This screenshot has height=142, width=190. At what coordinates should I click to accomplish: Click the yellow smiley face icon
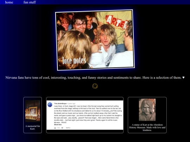point(95,86)
